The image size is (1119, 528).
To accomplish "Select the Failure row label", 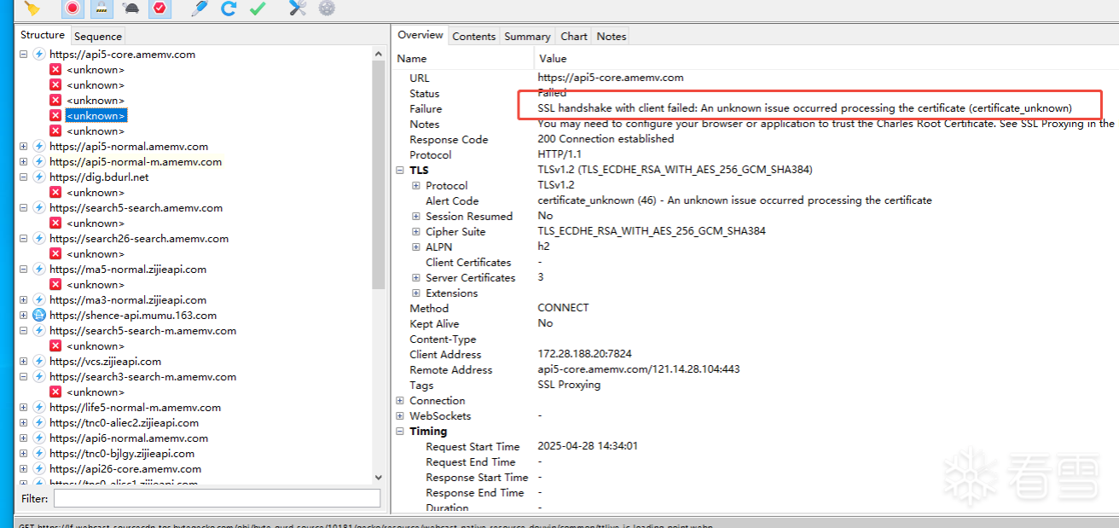I will (426, 108).
